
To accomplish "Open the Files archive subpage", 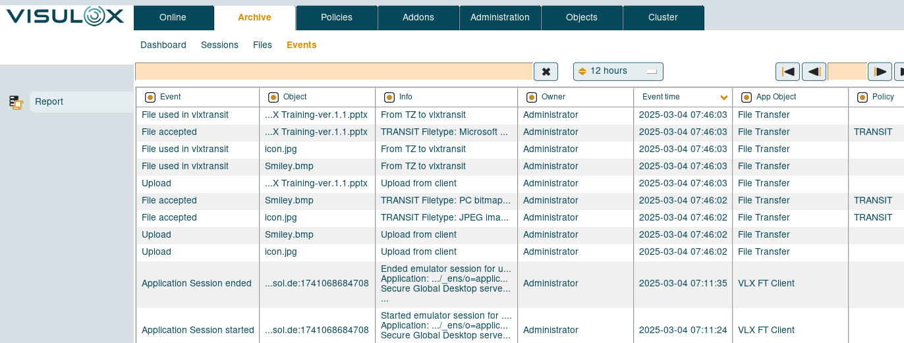I will [x=262, y=45].
